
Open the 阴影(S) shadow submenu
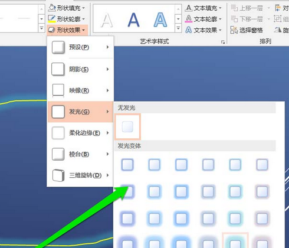80,69
